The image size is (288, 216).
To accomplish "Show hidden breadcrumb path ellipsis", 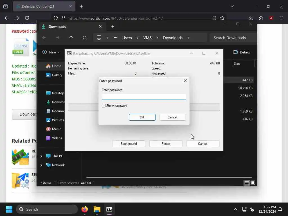I will tap(115, 37).
